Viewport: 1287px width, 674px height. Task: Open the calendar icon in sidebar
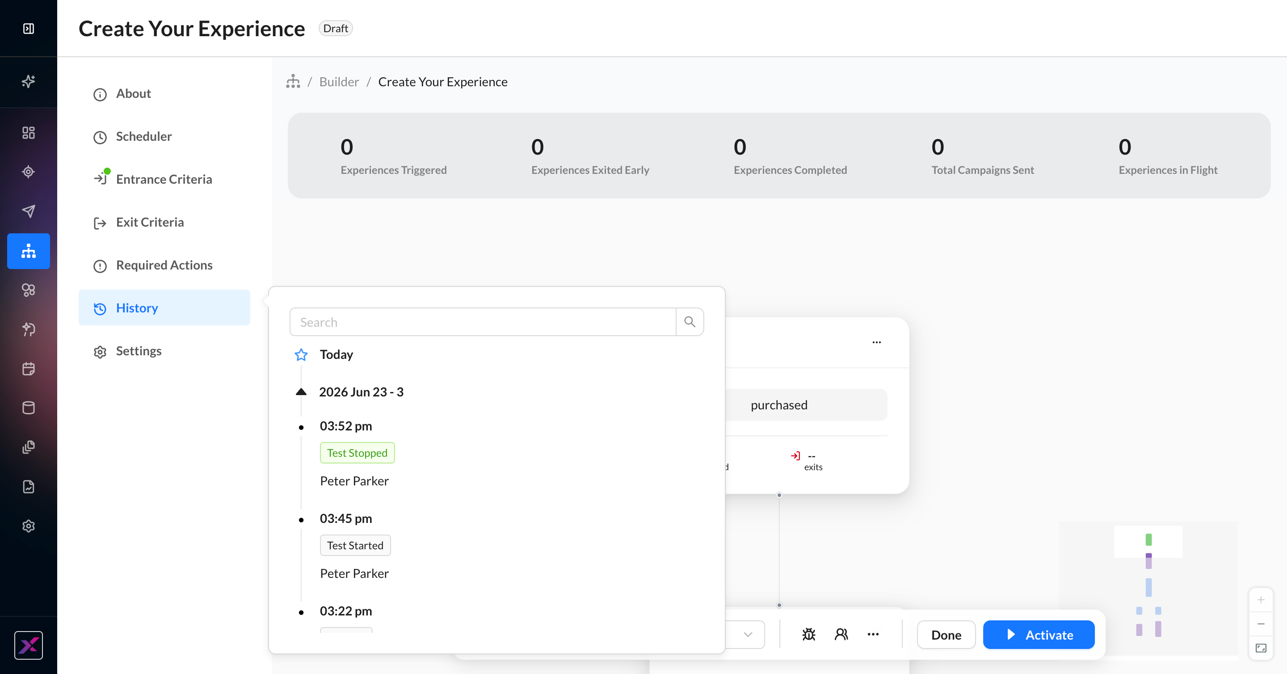pos(29,369)
